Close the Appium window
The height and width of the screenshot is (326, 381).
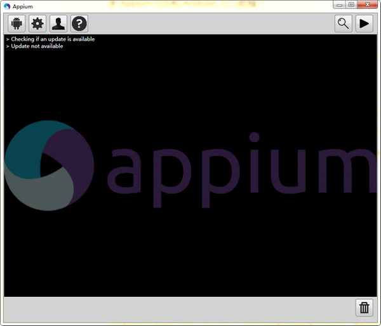click(x=367, y=4)
